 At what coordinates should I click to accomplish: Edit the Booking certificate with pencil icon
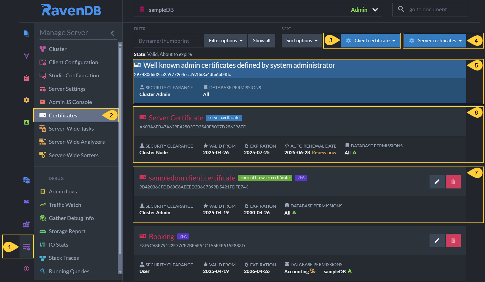pos(437,240)
